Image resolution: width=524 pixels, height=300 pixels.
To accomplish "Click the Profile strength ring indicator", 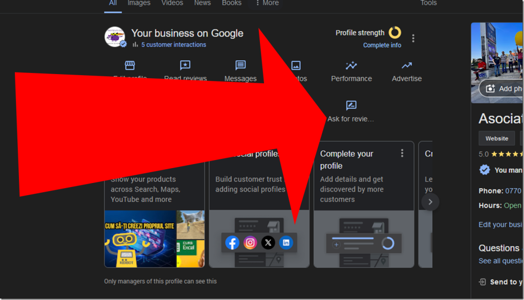I will [395, 32].
